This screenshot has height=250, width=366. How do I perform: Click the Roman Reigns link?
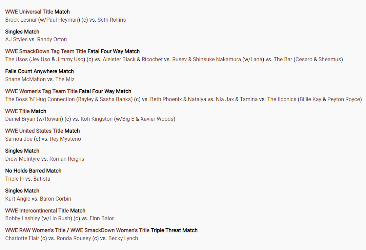[67, 159]
